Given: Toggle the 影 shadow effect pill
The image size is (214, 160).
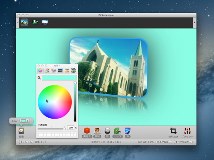Looking at the screenshot, I should coord(107,137).
